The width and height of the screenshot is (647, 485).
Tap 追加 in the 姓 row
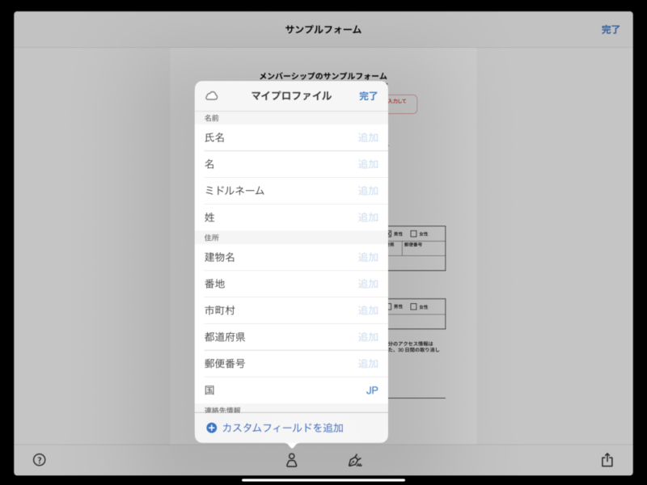tap(368, 217)
